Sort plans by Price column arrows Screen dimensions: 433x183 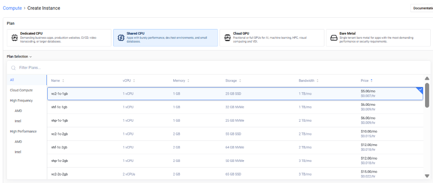click(371, 81)
